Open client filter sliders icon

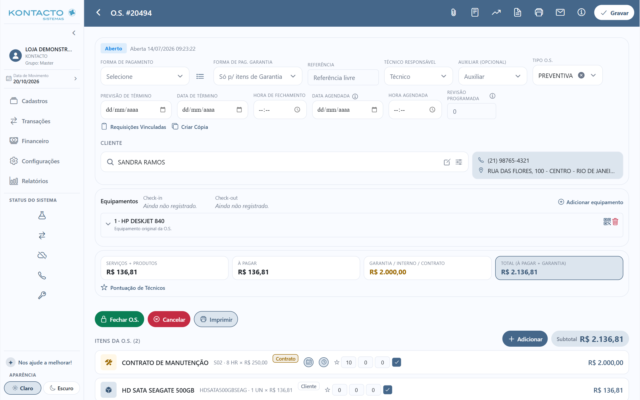point(459,162)
